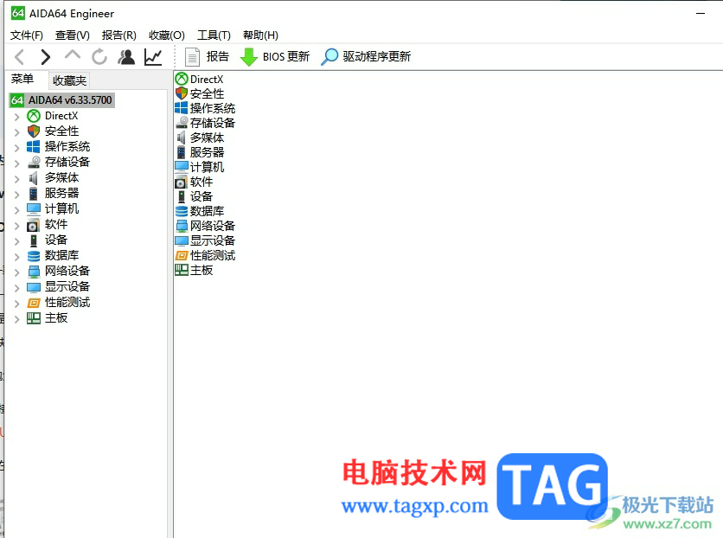Click the refresh toolbar icon
The image size is (723, 538).
[x=99, y=57]
